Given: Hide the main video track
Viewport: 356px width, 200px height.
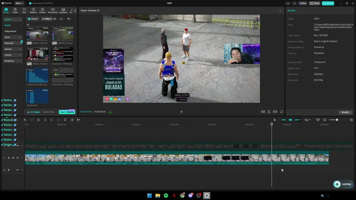Looking at the screenshot, I should coord(13,158).
